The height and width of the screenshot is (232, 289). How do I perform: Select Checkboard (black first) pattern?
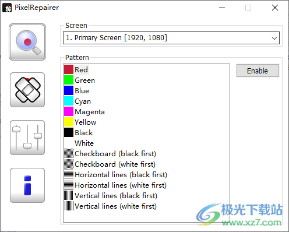110,154
